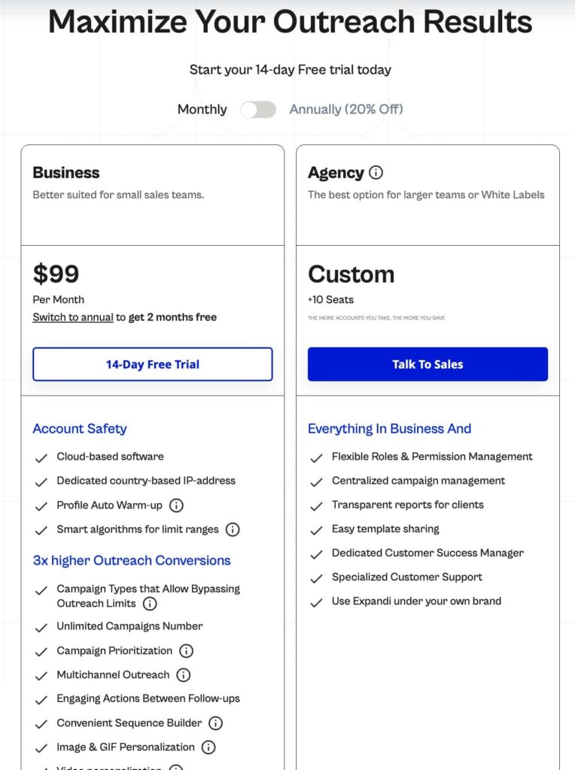Viewport: 575px width, 770px height.
Task: Click info icon next to Agency
Action: (x=376, y=172)
